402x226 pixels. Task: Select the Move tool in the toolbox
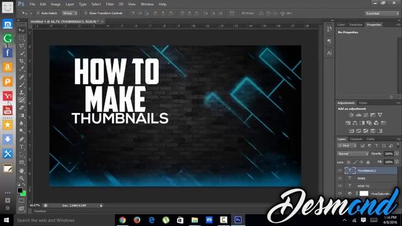click(21, 30)
